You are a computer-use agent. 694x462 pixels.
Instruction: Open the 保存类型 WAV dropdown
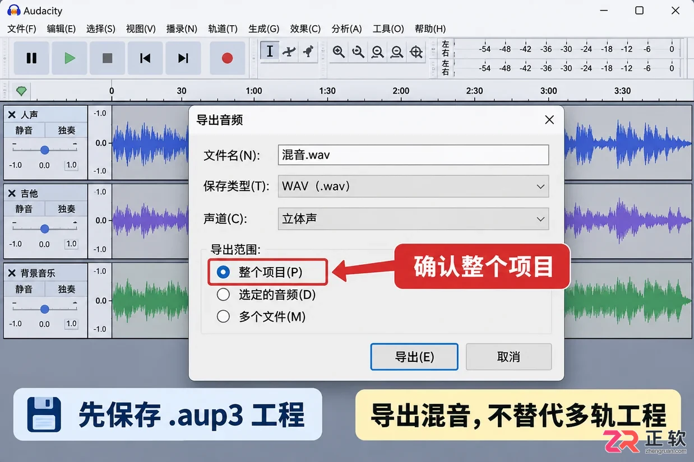(x=413, y=186)
